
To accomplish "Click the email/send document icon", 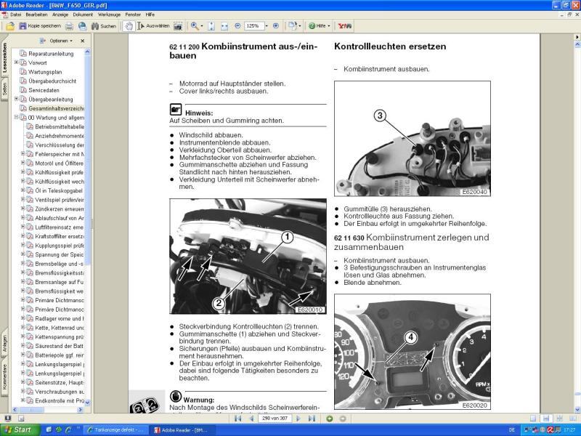I will (x=82, y=26).
